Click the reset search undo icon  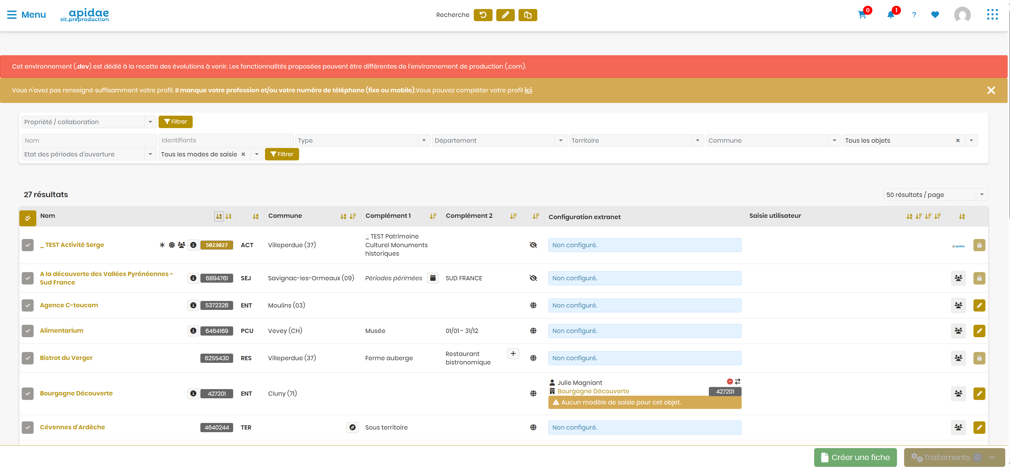tap(483, 15)
